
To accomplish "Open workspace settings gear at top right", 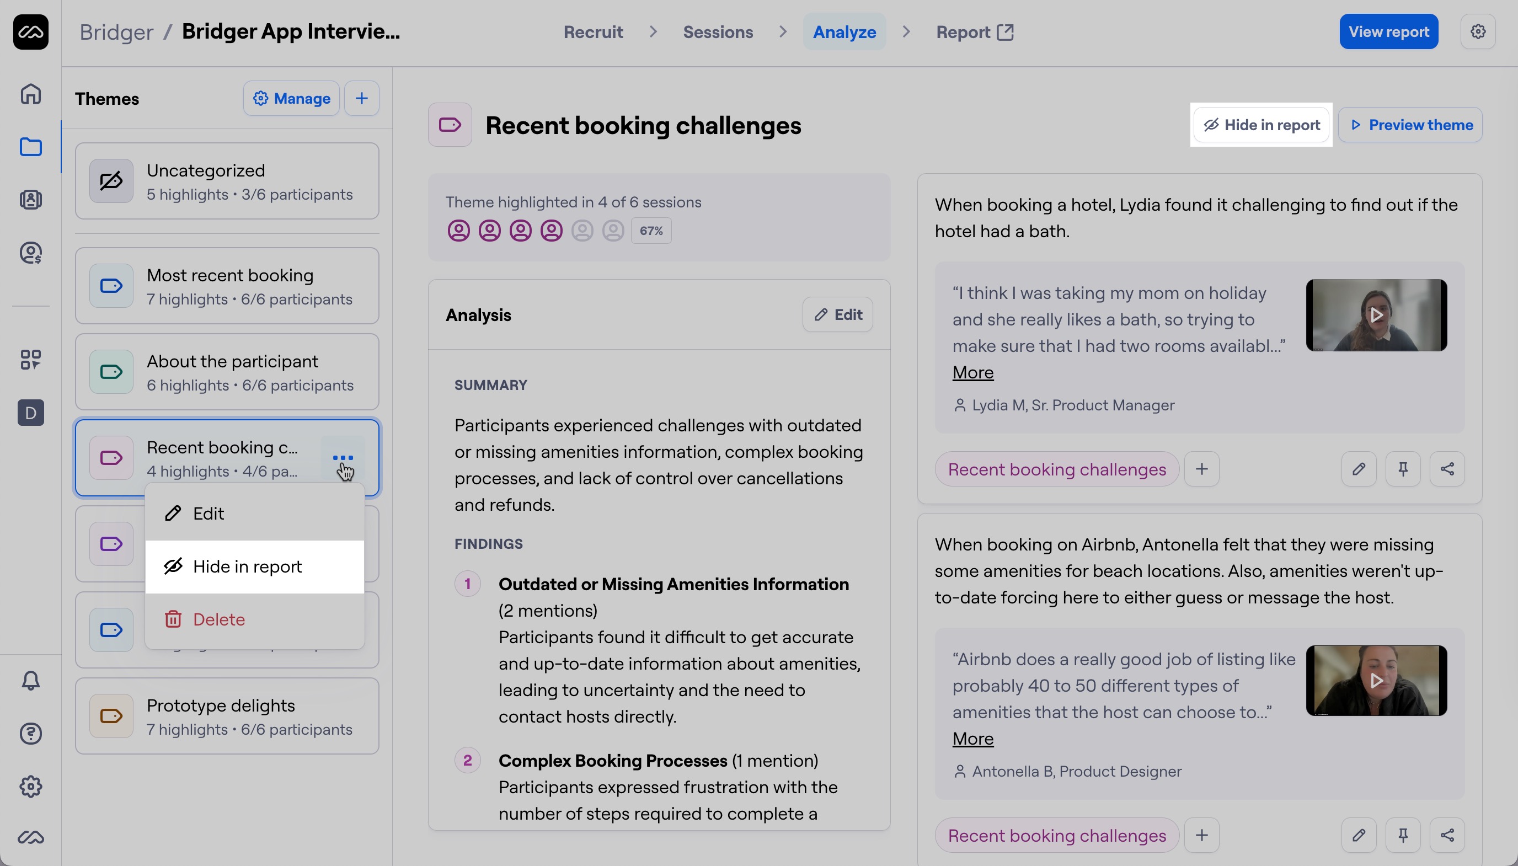I will click(x=1478, y=31).
